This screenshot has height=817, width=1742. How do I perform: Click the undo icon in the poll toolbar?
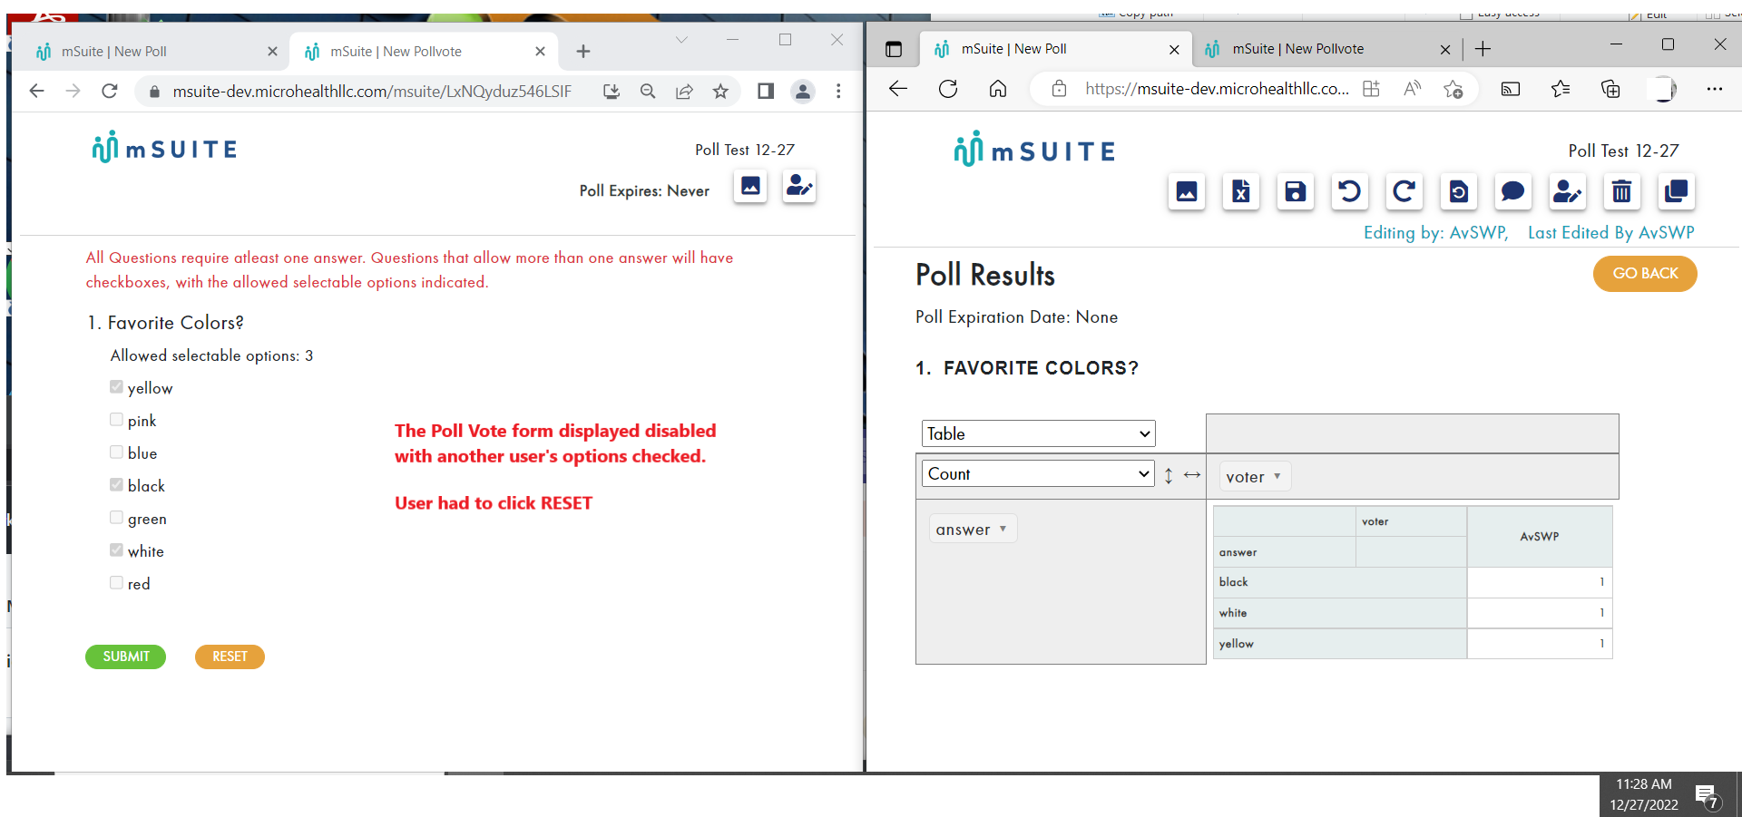pos(1349,191)
